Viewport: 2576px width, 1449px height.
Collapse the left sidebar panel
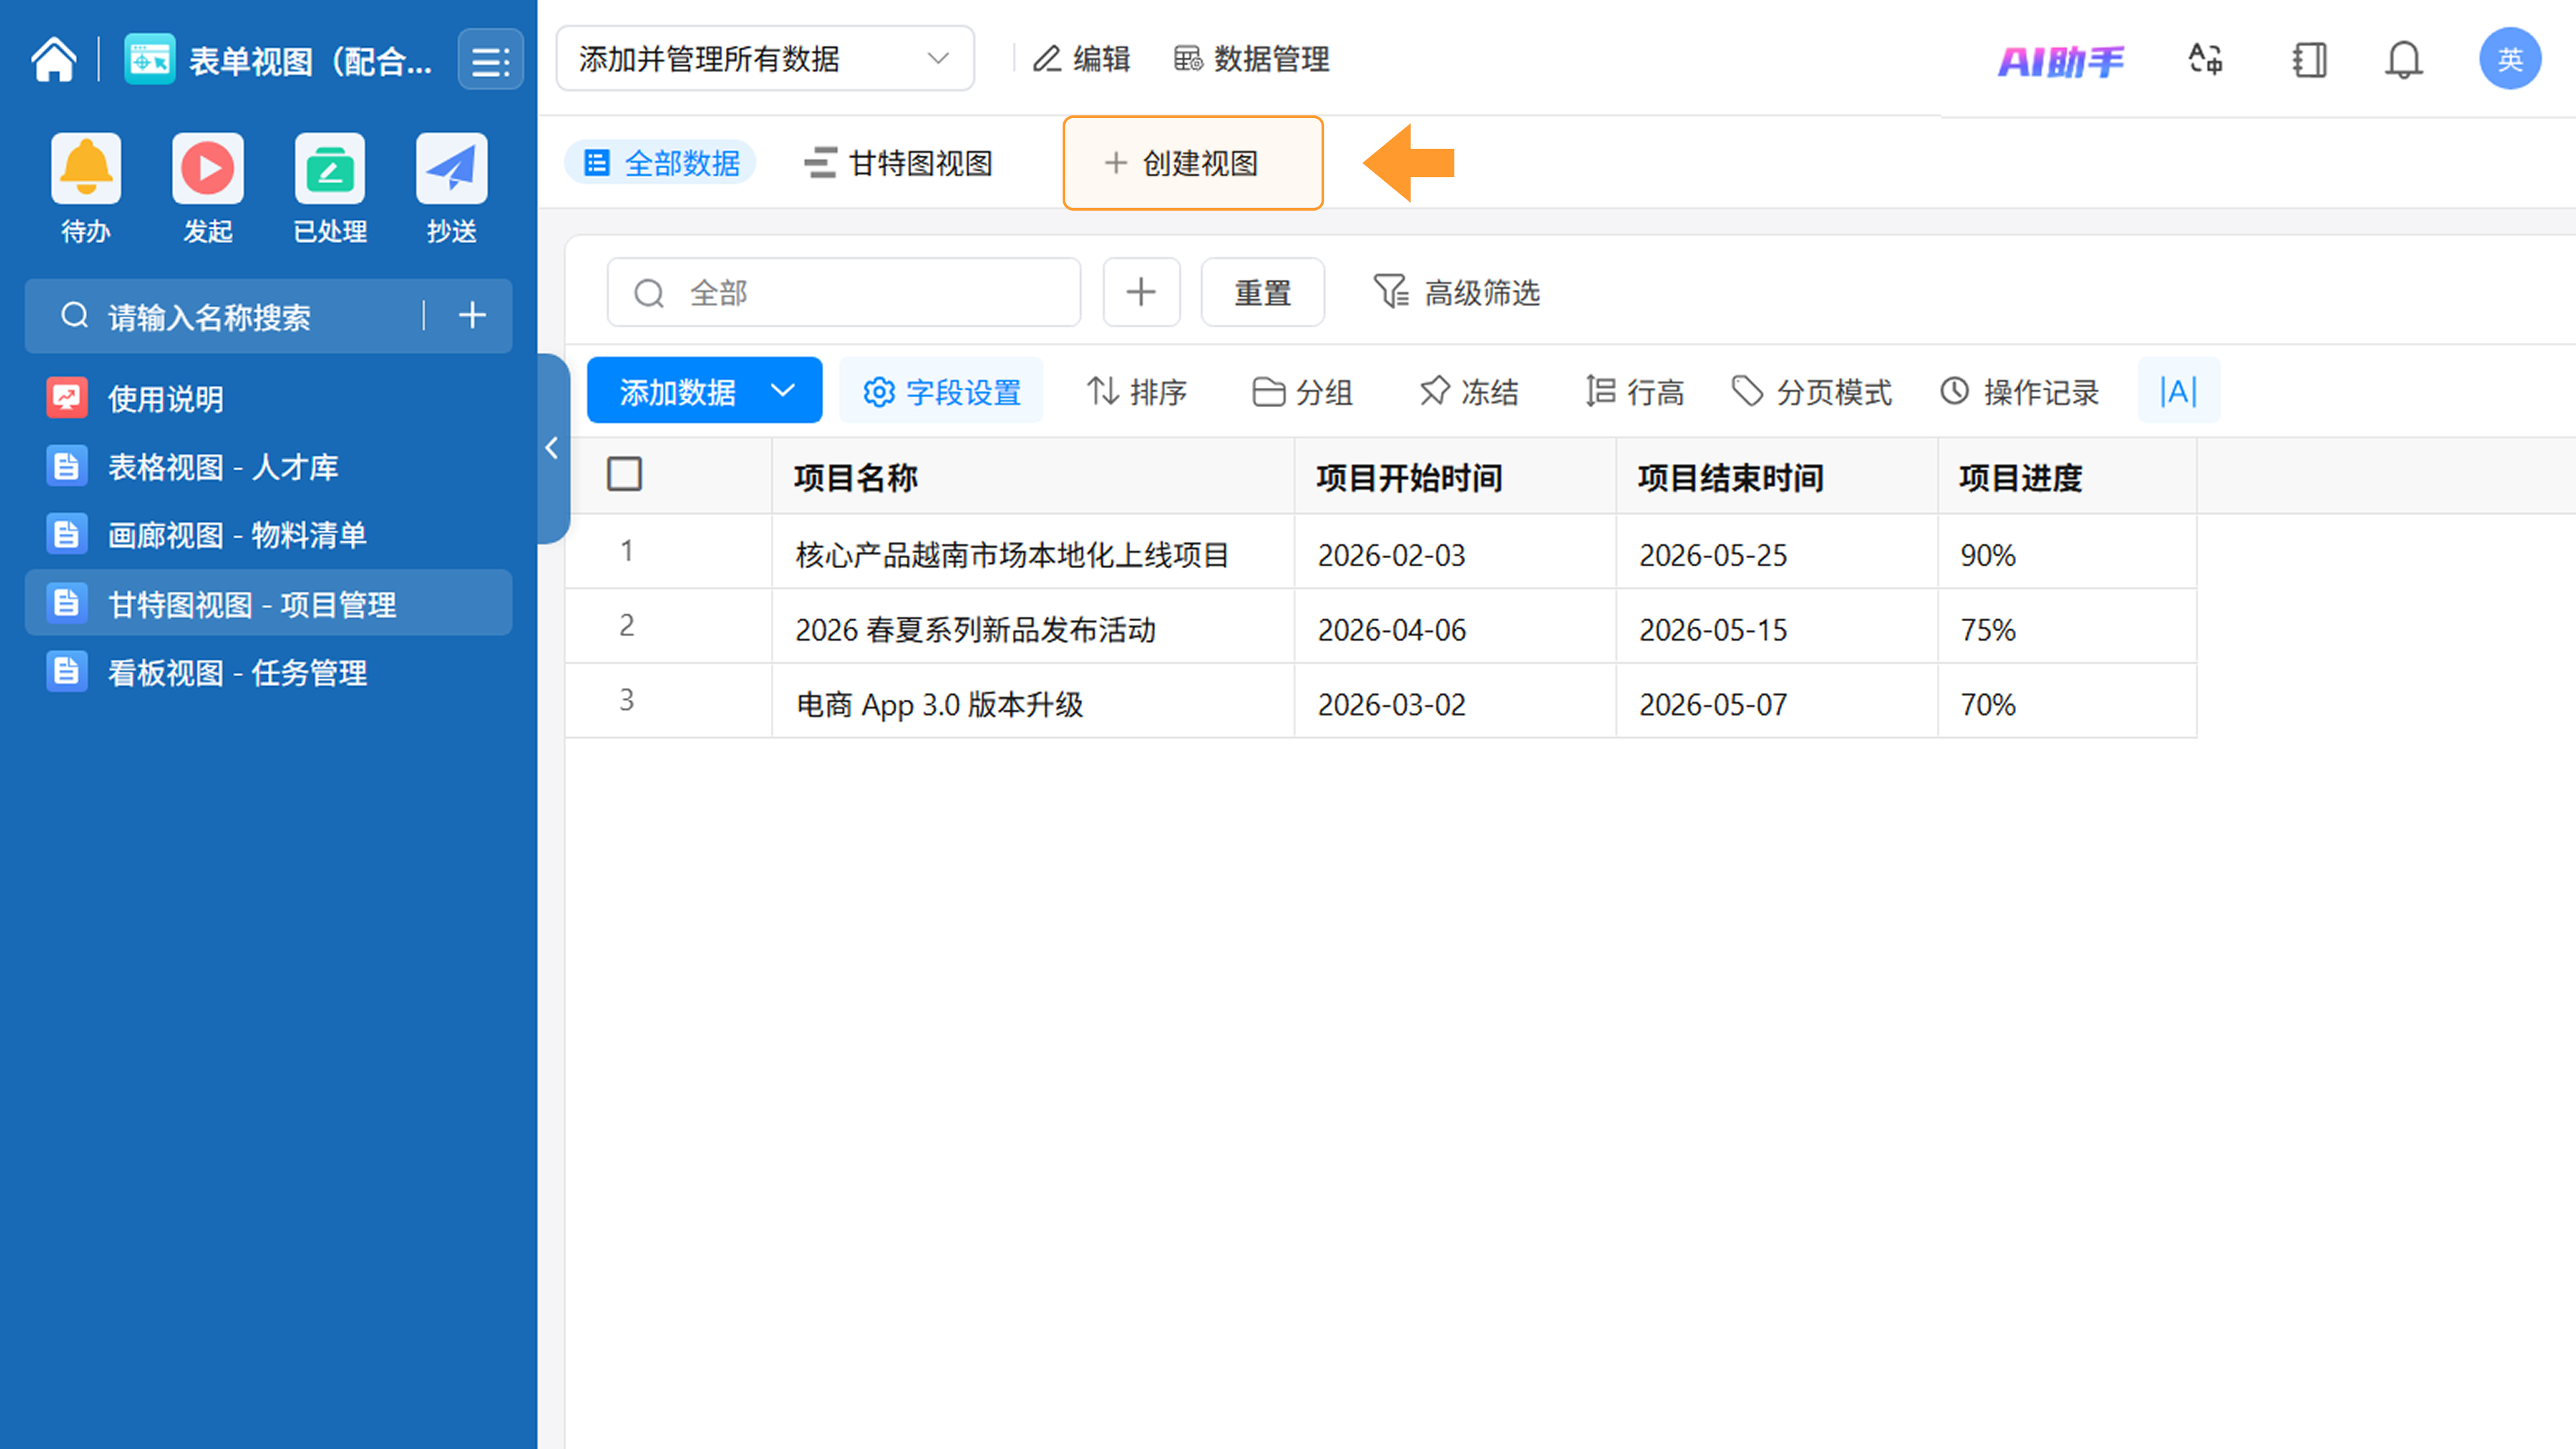pyautogui.click(x=552, y=448)
